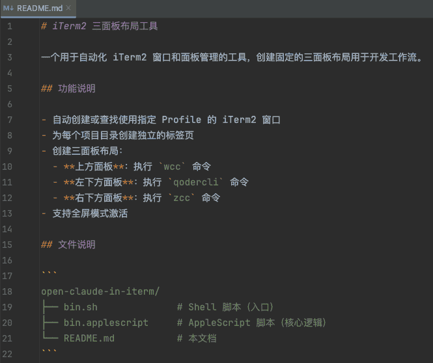Click the word 'Profile' on line 7
This screenshot has height=363, width=433.
click(182, 120)
